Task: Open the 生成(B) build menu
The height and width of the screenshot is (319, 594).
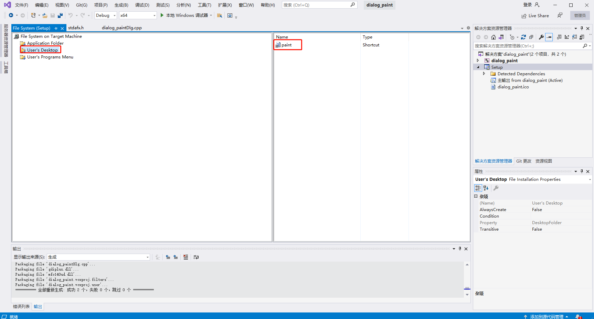Action: click(x=121, y=5)
